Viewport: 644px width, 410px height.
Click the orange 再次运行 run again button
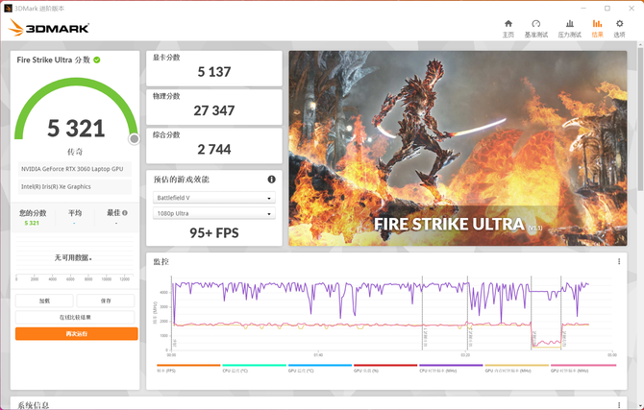coord(76,333)
